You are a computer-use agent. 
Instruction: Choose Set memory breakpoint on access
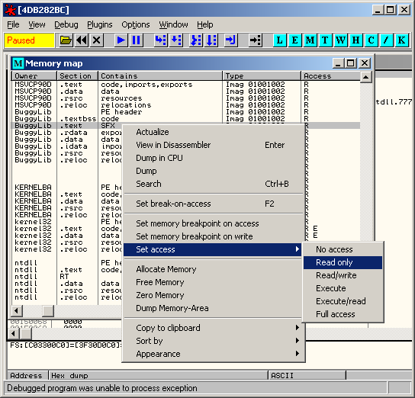point(213,223)
